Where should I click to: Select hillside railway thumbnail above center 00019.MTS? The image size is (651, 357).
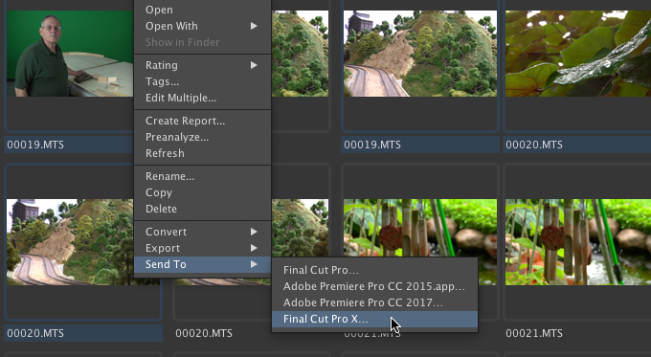coord(419,54)
